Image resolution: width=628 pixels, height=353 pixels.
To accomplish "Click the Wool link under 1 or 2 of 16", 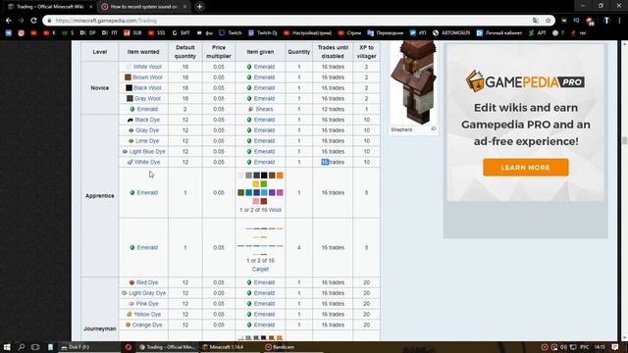I will [275, 210].
